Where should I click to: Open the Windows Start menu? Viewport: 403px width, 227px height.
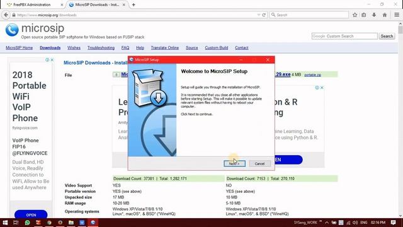(5, 223)
